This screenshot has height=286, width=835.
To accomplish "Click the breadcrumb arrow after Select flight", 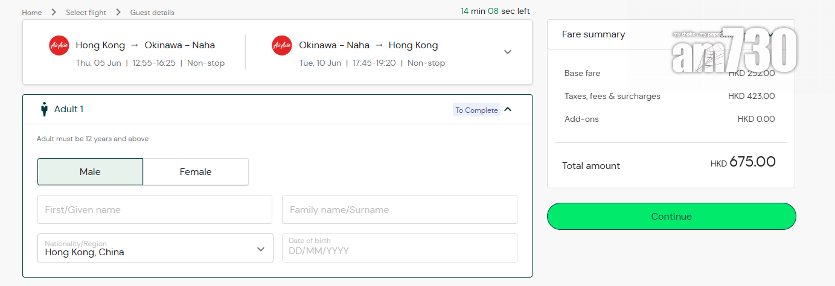I will 118,12.
